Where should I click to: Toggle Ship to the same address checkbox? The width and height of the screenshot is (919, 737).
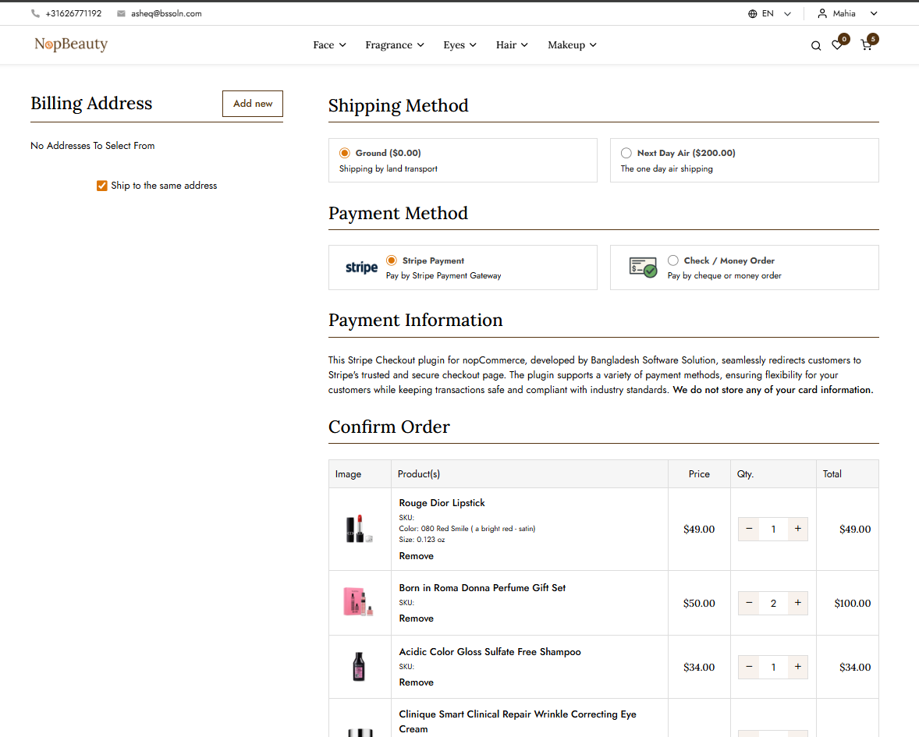point(102,186)
